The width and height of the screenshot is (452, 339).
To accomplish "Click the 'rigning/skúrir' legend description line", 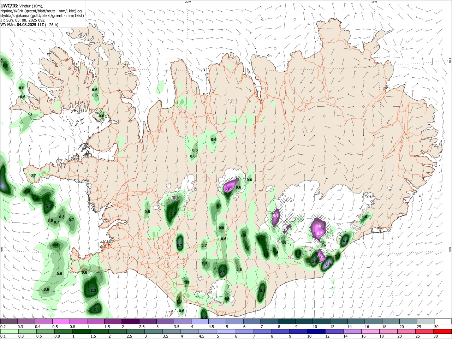I will [x=41, y=11].
